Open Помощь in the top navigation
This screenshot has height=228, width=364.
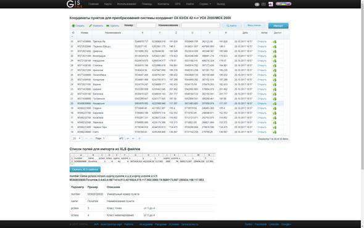[147, 4]
